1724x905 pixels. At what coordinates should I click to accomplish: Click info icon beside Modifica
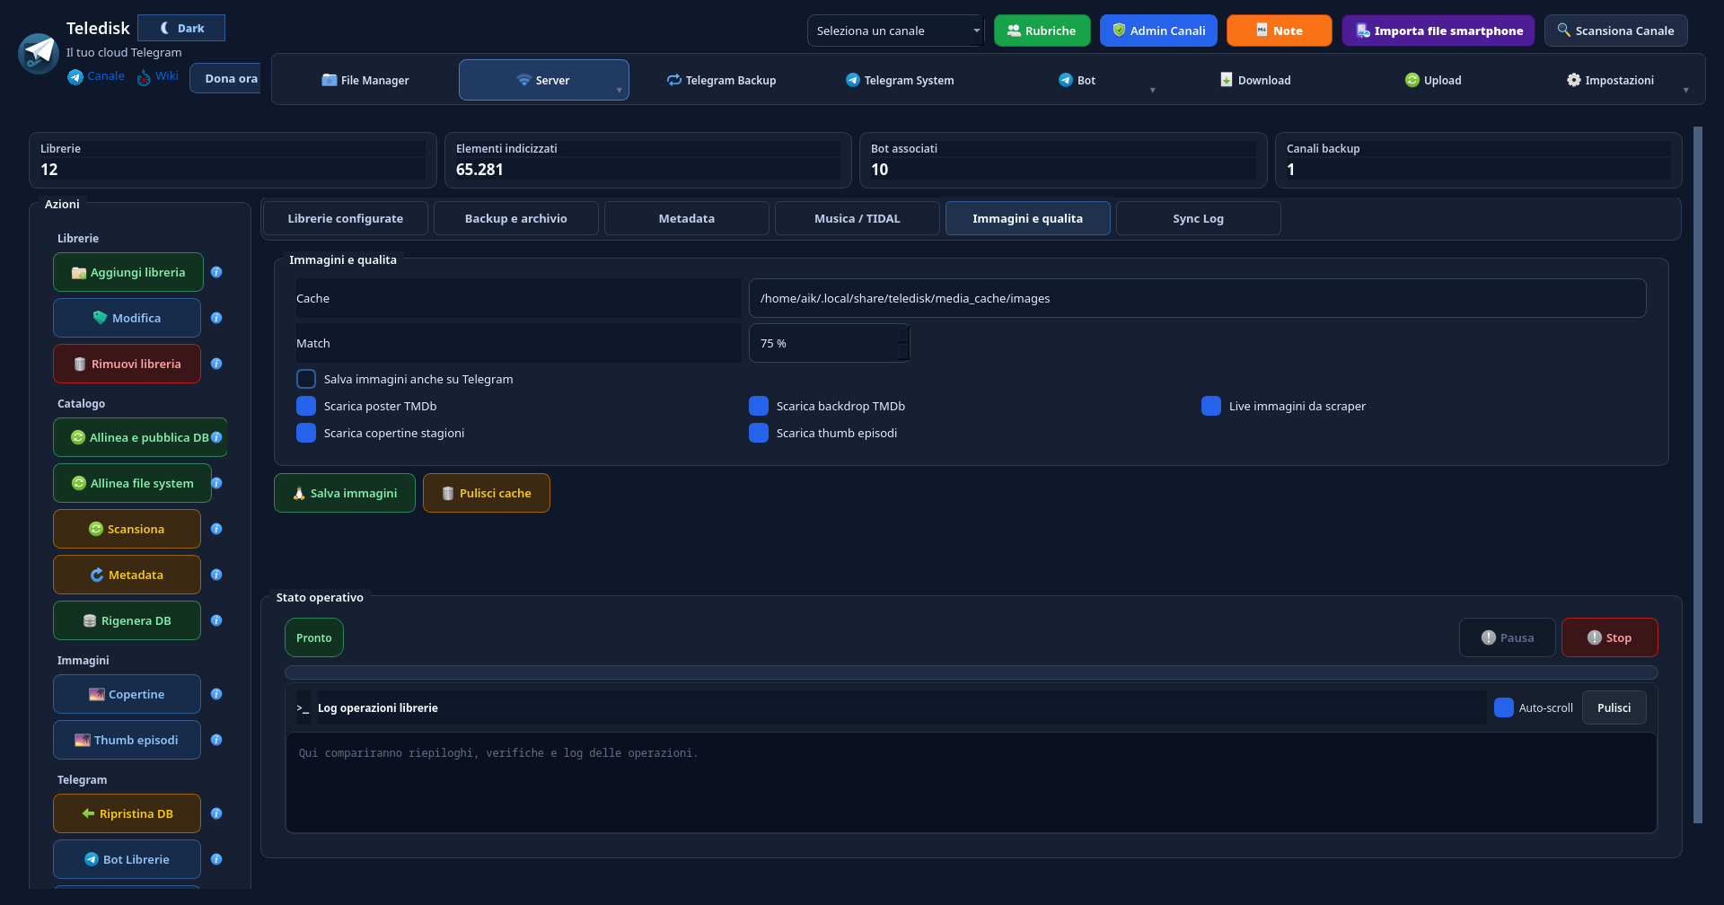coord(216,318)
